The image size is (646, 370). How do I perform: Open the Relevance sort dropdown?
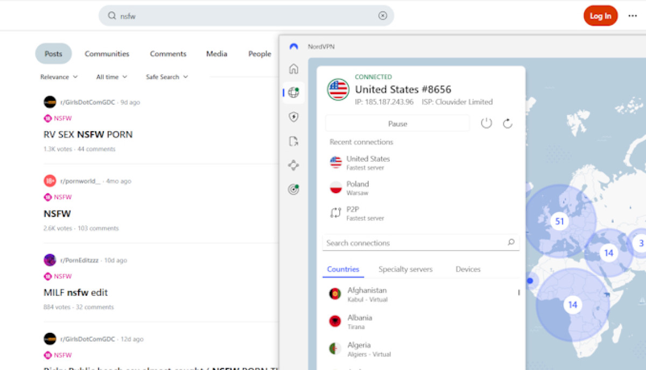click(x=59, y=77)
